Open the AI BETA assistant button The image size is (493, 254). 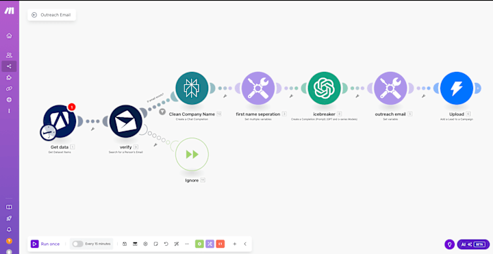point(473,244)
